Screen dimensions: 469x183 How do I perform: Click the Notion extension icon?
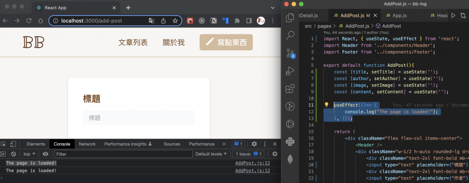[x=213, y=21]
